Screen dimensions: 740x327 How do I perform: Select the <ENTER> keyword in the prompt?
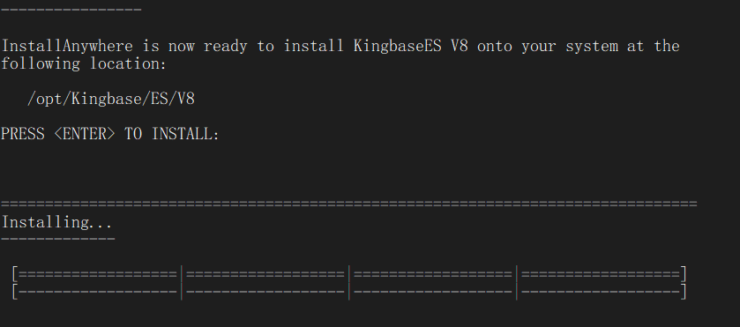pyautogui.click(x=85, y=134)
